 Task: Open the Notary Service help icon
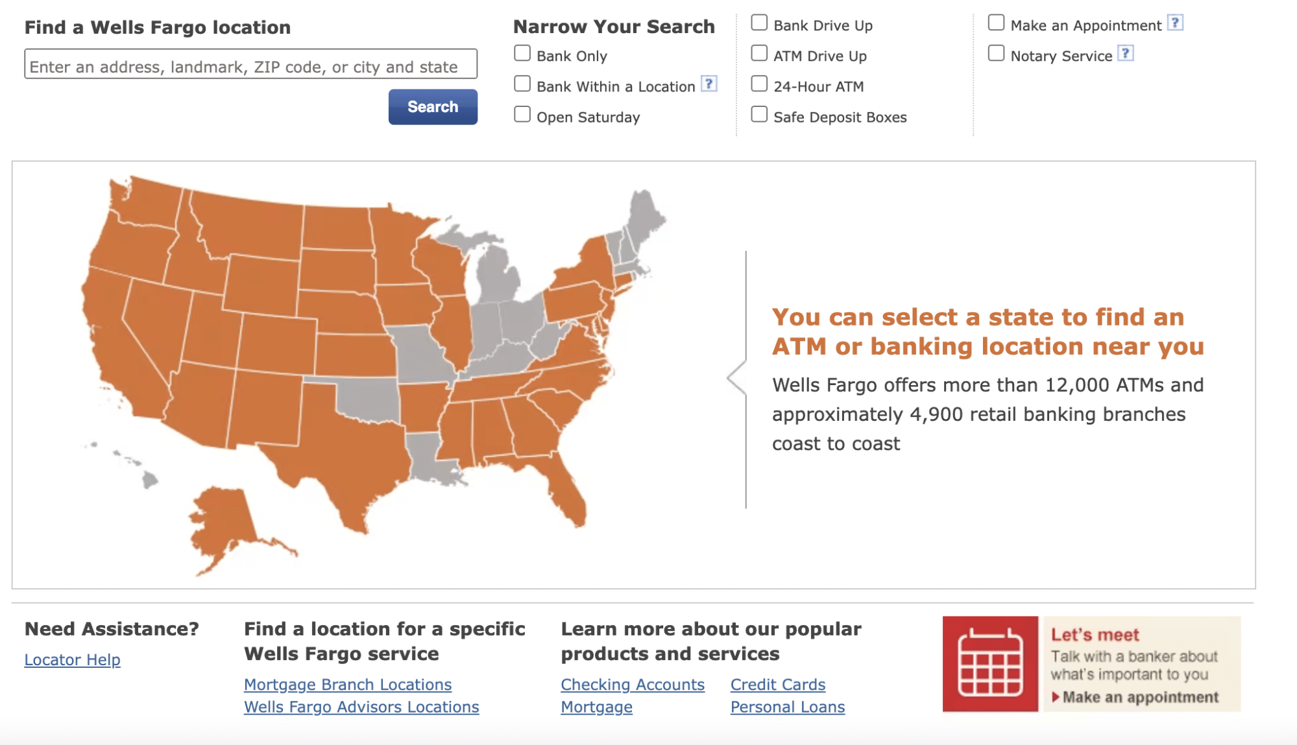[1127, 54]
